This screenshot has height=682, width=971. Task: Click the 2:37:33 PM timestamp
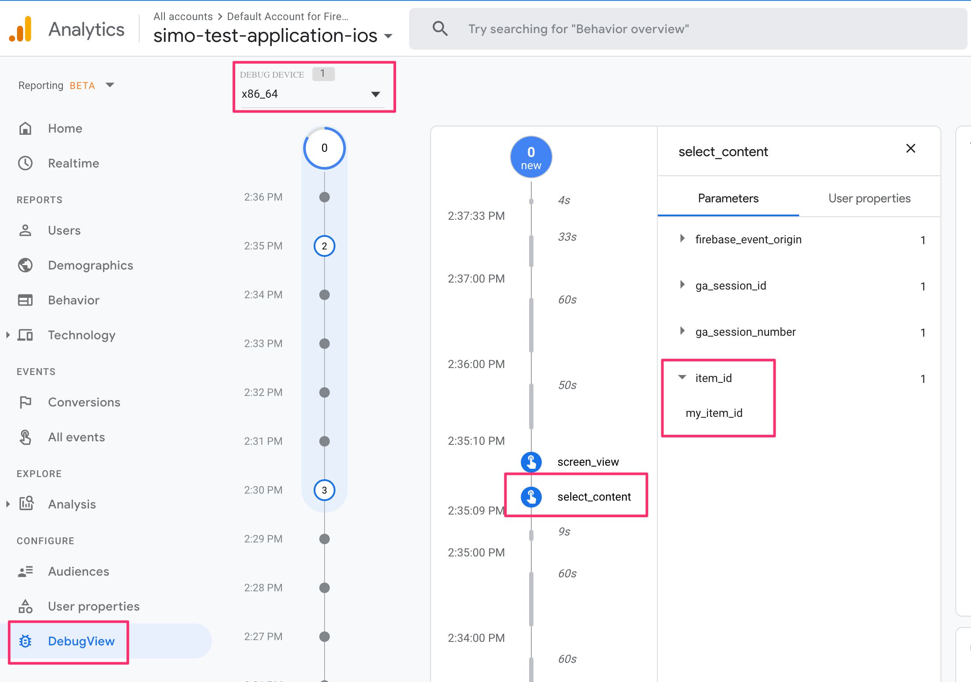(x=476, y=216)
